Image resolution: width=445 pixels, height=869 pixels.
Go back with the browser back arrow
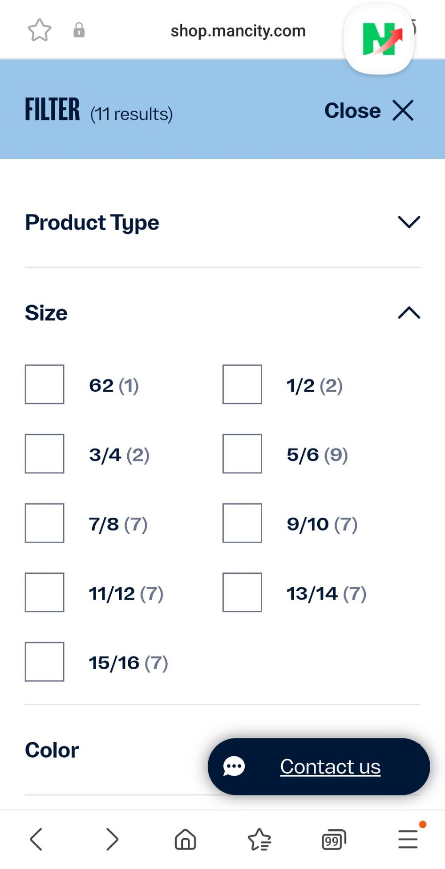[x=36, y=839]
